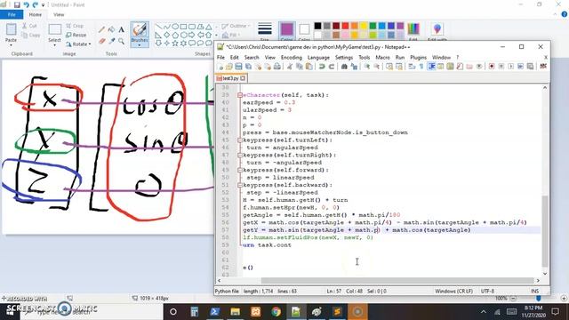Click Paint's Save icon in the title bar

tap(17, 4)
